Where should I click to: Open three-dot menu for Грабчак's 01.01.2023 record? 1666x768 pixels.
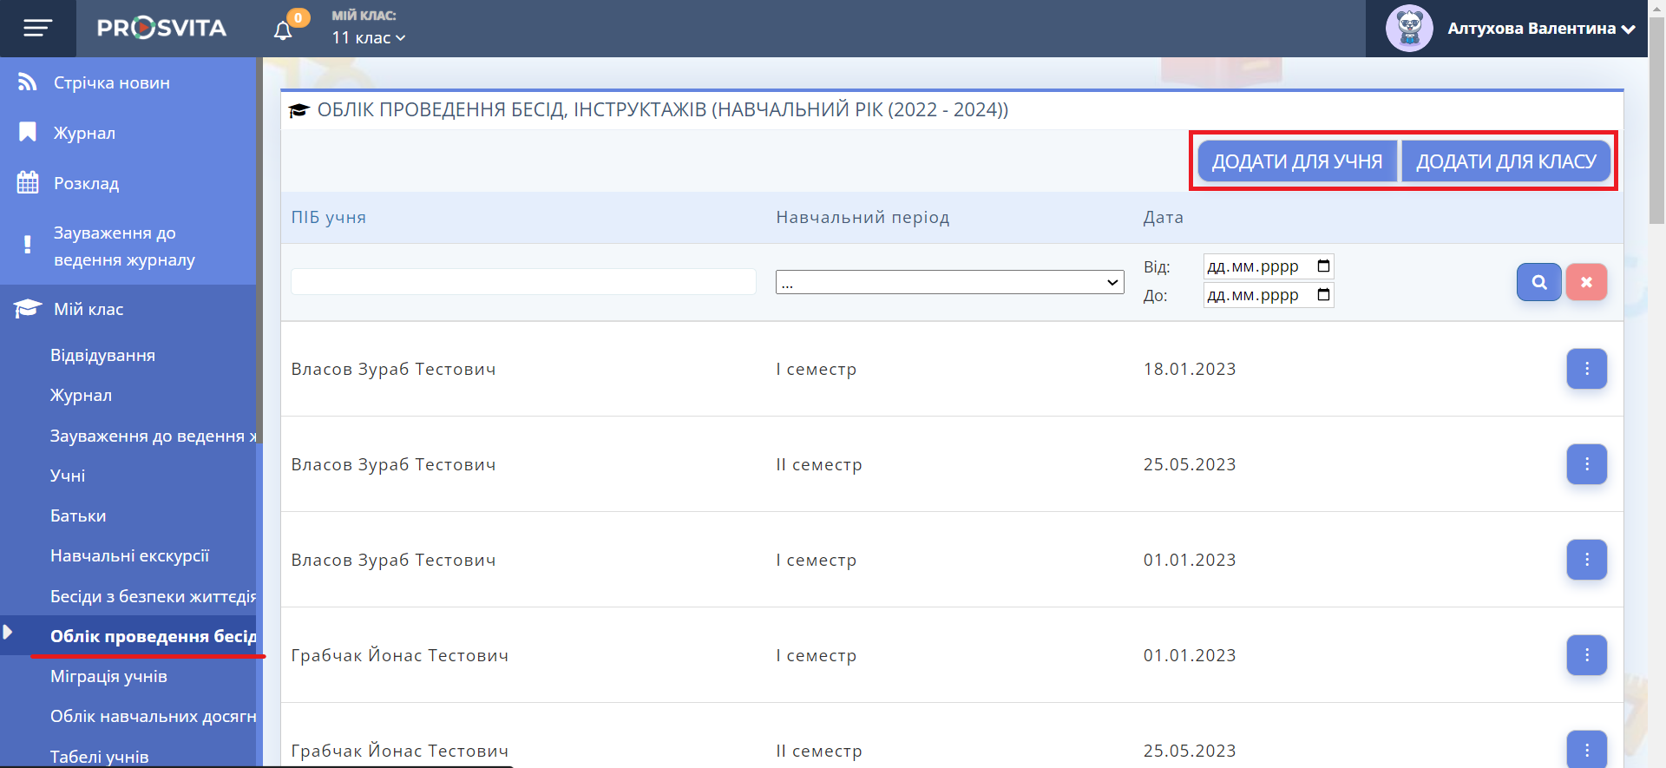pyautogui.click(x=1586, y=655)
